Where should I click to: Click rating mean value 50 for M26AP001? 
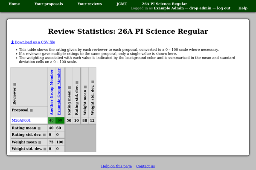(x=69, y=120)
